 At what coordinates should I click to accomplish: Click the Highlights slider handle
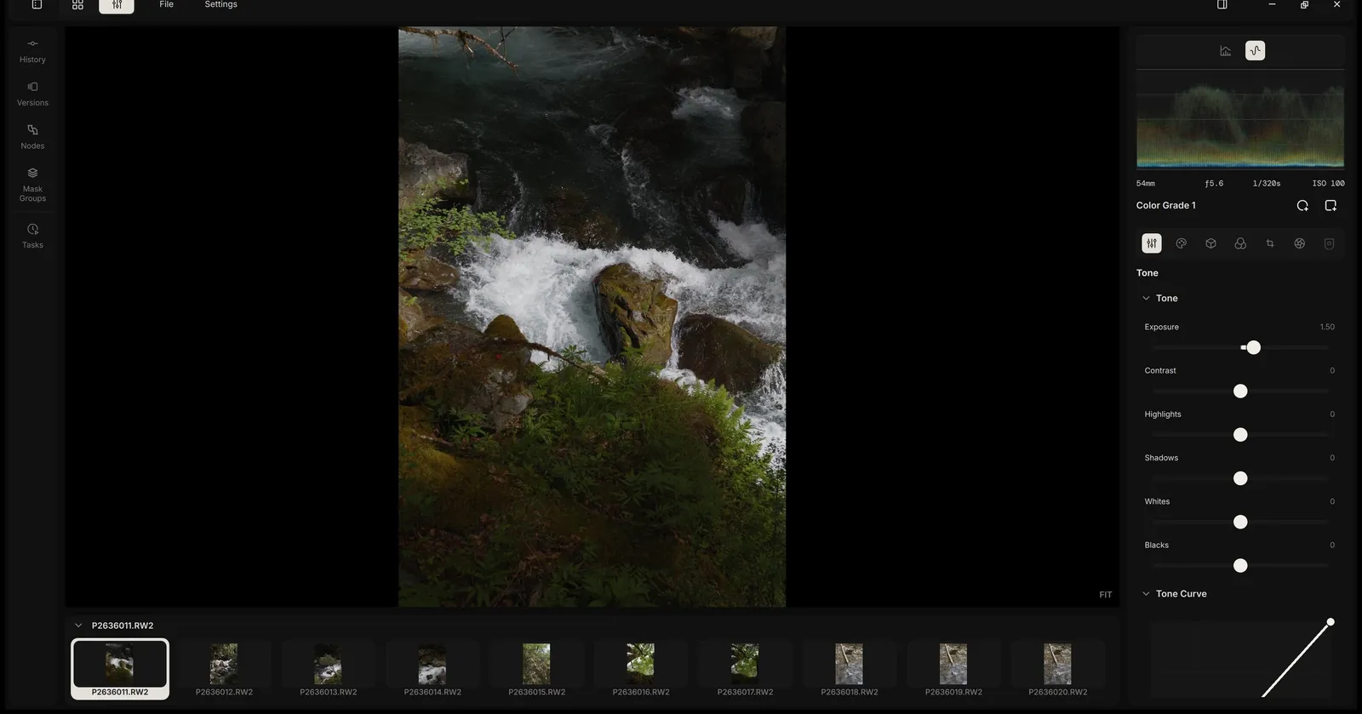click(x=1240, y=435)
